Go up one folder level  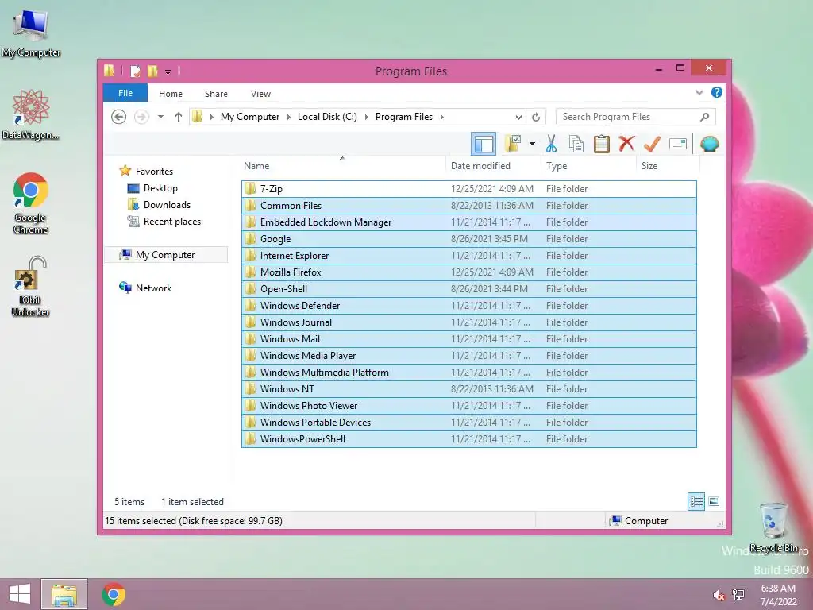(x=179, y=117)
